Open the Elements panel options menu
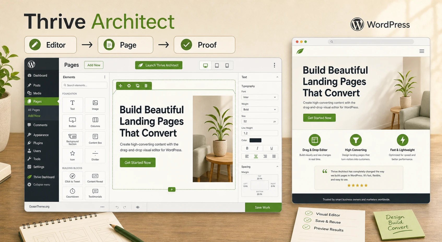The height and width of the screenshot is (242, 442). pyautogui.click(x=105, y=77)
